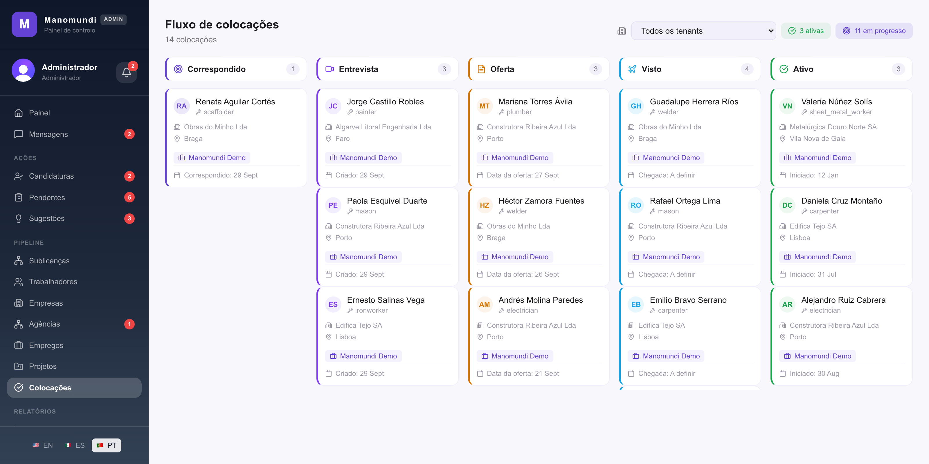Viewport: 929px width, 464px height.
Task: Open Emilio Bravo Serrano's card
Action: click(690, 336)
